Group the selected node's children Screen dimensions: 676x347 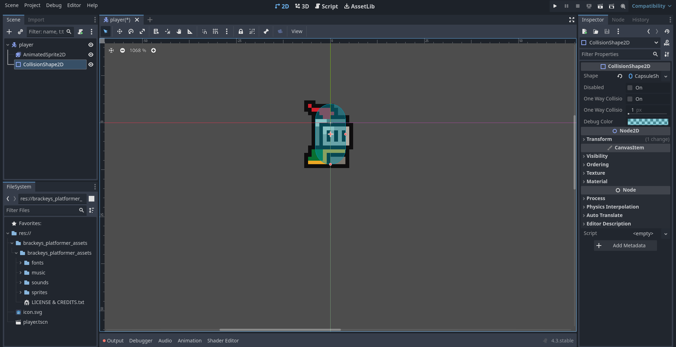(x=252, y=31)
